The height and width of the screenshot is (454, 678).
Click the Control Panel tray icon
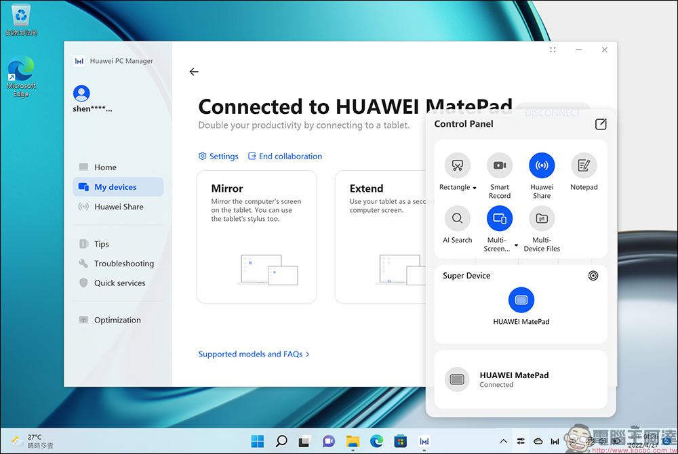click(x=521, y=441)
